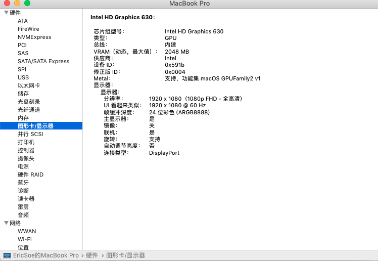Click the ARGB8888 color depth value
Screen dimensions: 378x261
(x=179, y=112)
